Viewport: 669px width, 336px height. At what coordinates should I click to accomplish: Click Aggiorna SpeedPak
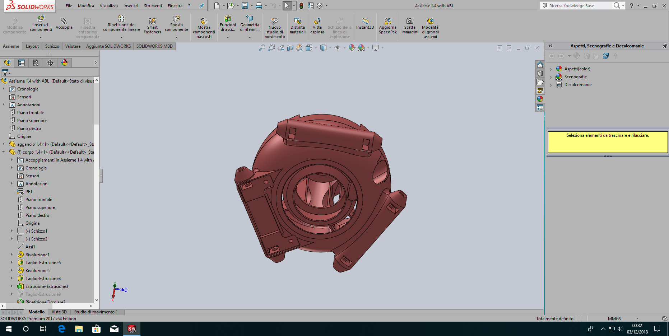pos(388,26)
